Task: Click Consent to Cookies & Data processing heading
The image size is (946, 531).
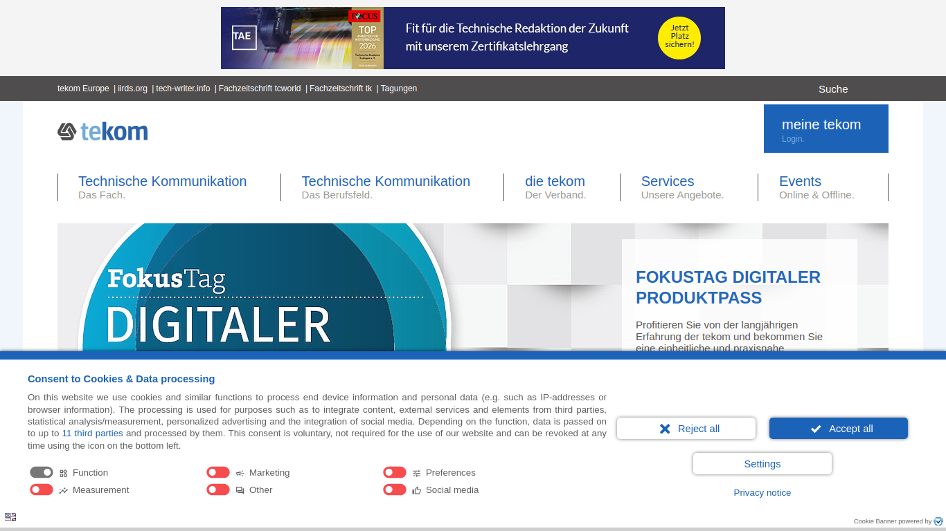Action: coord(121,379)
